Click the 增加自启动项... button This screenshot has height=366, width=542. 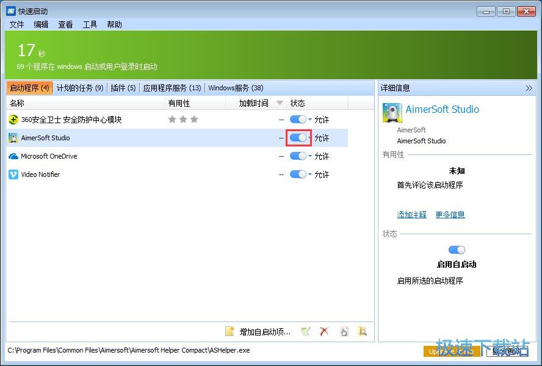pyautogui.click(x=258, y=332)
